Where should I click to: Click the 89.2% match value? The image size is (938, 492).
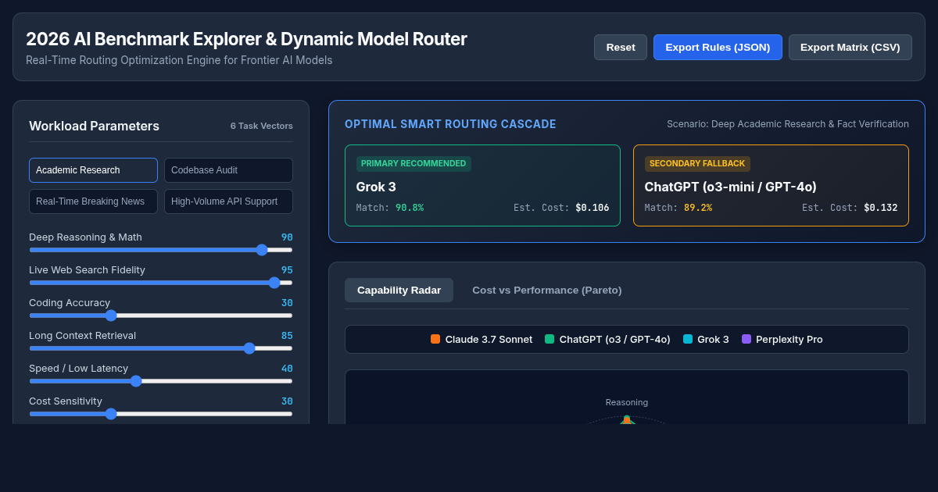pyautogui.click(x=698, y=208)
